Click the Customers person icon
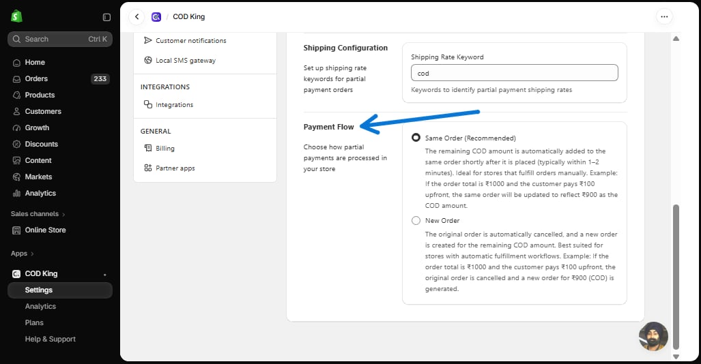701x364 pixels. click(x=16, y=112)
